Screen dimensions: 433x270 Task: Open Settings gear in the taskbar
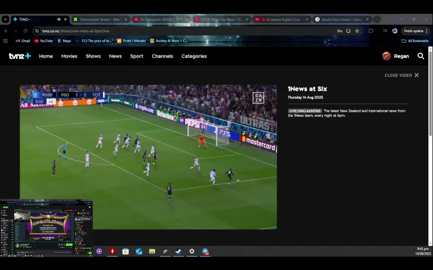[x=192, y=251]
